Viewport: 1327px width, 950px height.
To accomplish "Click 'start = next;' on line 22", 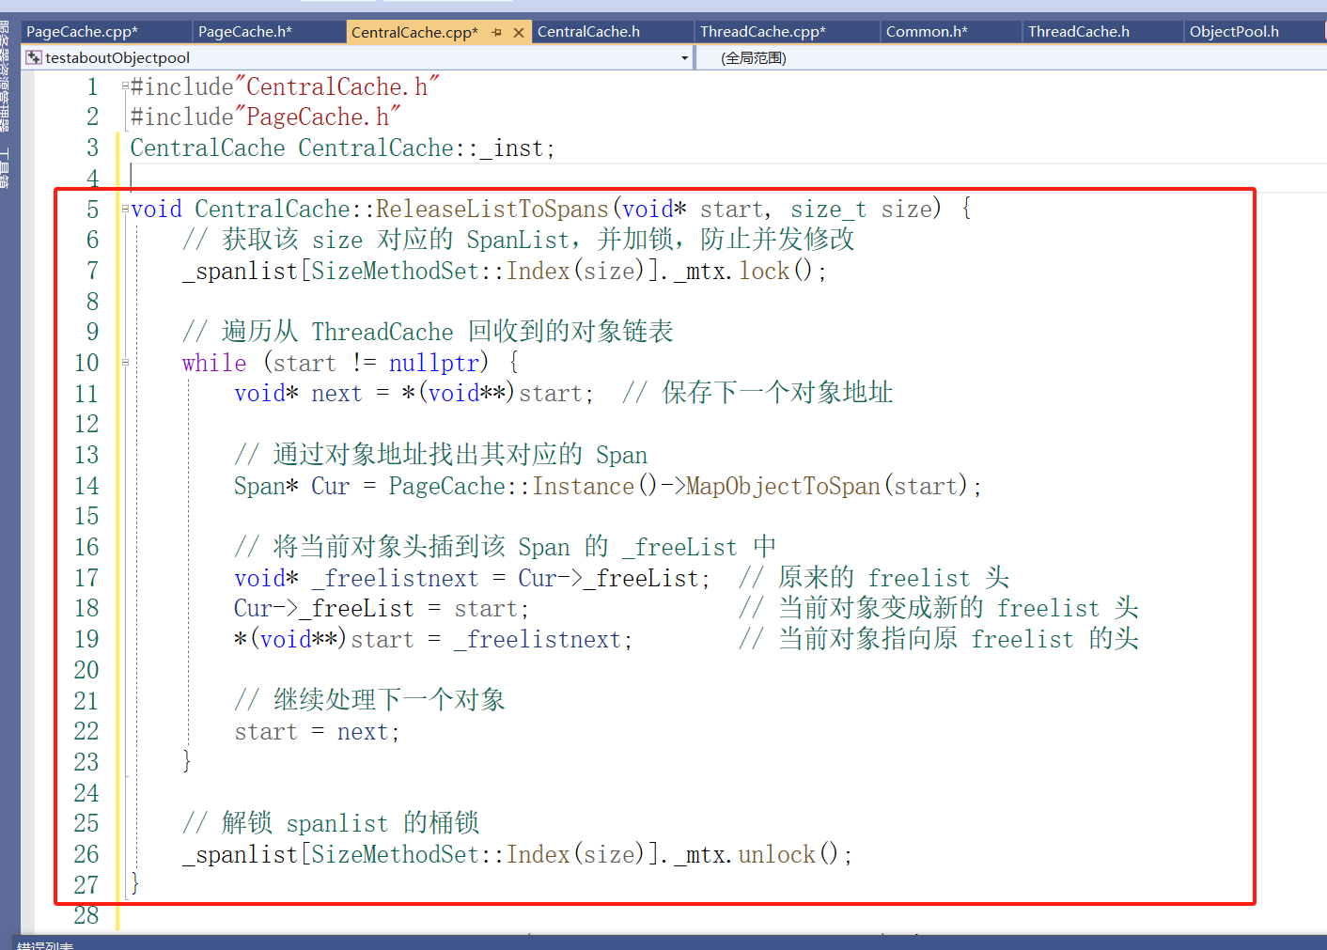I will click(x=318, y=732).
